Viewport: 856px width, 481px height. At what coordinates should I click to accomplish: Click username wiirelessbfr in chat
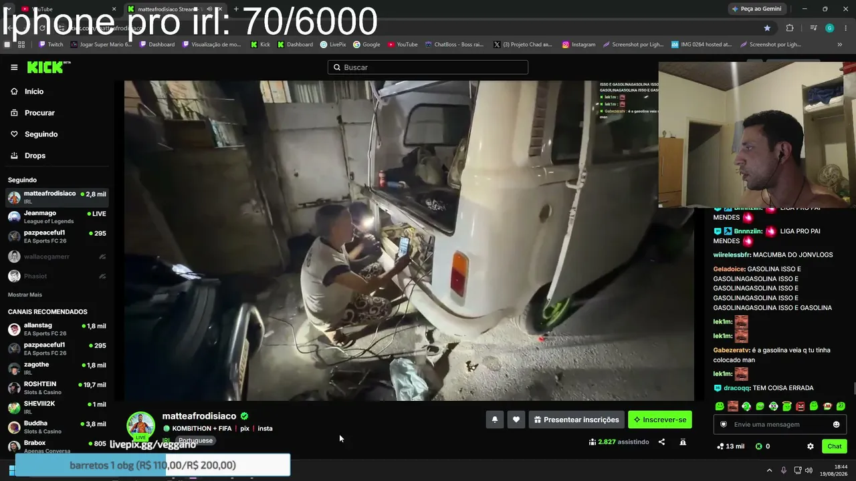click(x=732, y=255)
